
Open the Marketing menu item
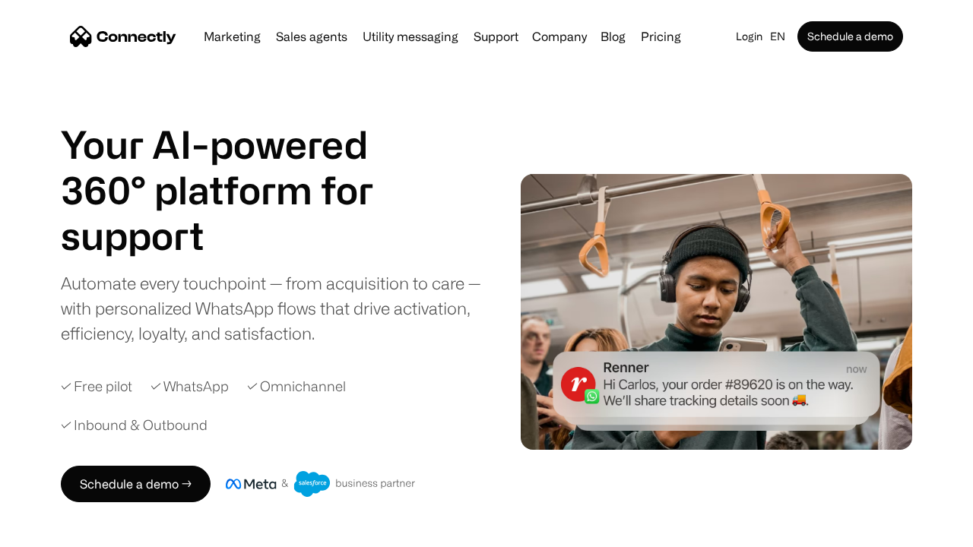tap(232, 36)
